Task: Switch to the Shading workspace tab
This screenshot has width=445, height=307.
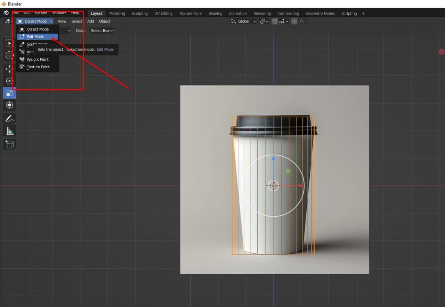Action: [215, 13]
